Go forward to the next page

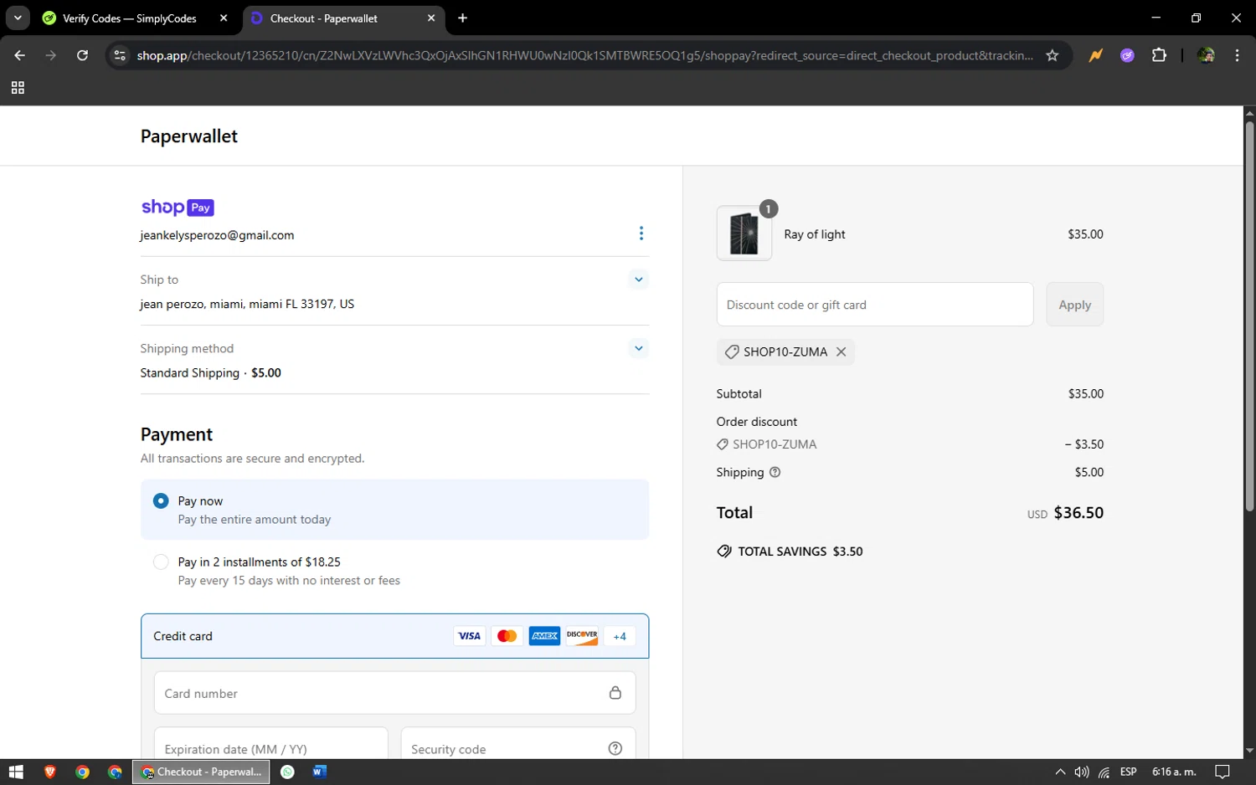(x=51, y=55)
